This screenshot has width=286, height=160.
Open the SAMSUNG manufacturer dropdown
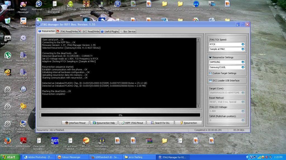pos(243,62)
